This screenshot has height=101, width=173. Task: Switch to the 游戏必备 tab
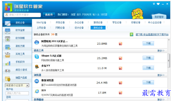point(98,23)
